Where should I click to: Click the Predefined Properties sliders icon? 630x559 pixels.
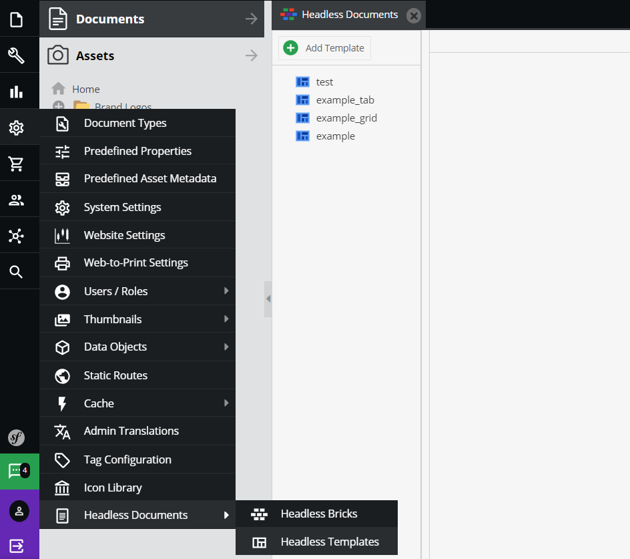62,152
